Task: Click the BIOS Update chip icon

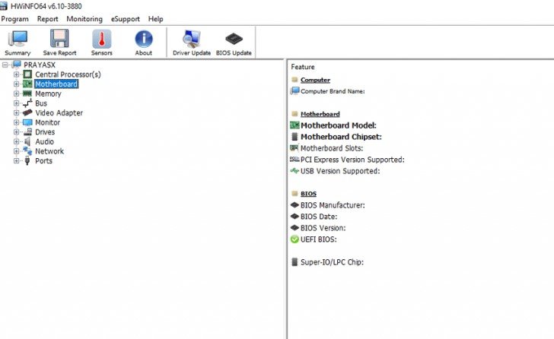Action: 234,39
